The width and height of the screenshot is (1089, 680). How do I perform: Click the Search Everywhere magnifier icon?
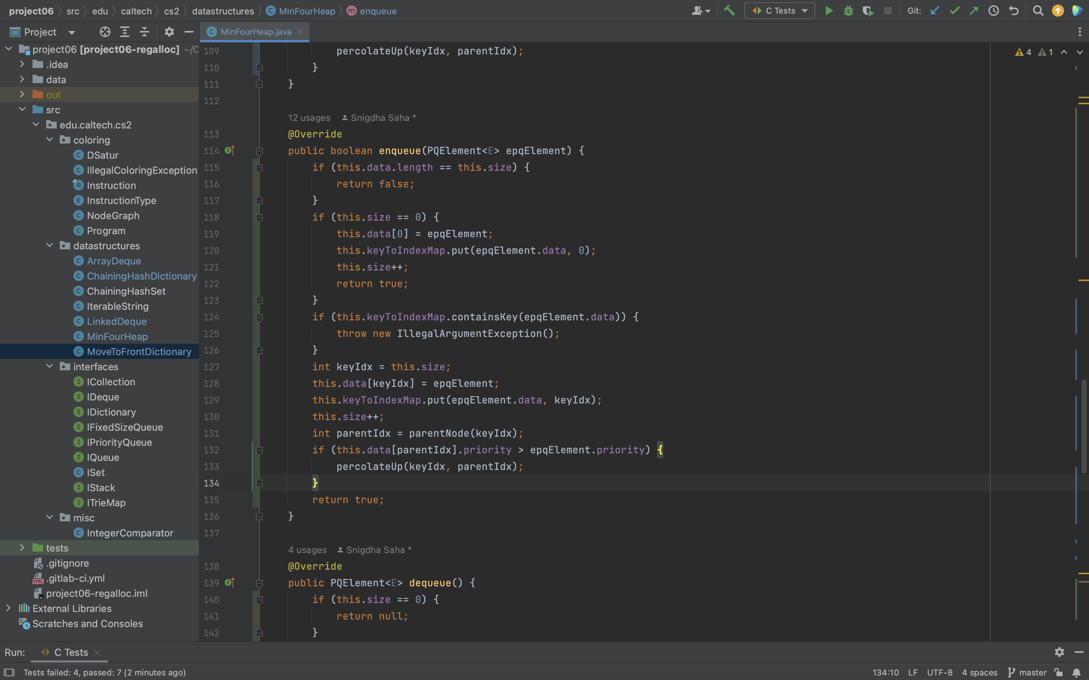(1038, 10)
